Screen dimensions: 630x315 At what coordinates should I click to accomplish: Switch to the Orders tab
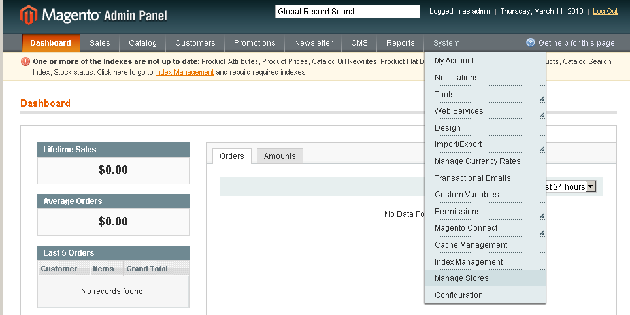pos(232,156)
